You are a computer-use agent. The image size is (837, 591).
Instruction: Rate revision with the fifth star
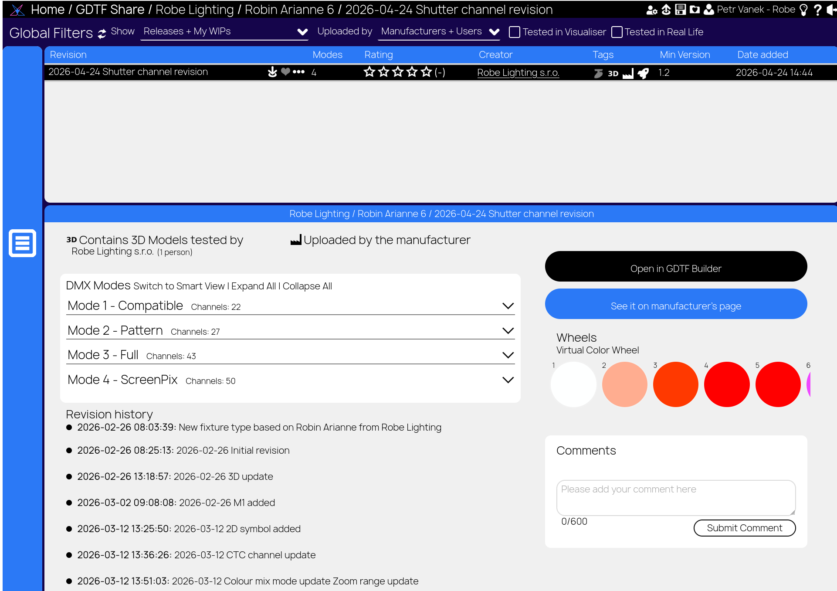427,72
